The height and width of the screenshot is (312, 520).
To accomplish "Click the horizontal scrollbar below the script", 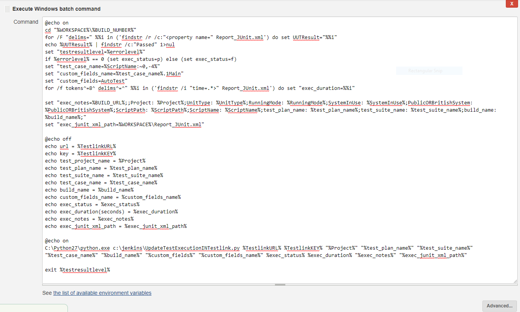I will coord(280,284).
